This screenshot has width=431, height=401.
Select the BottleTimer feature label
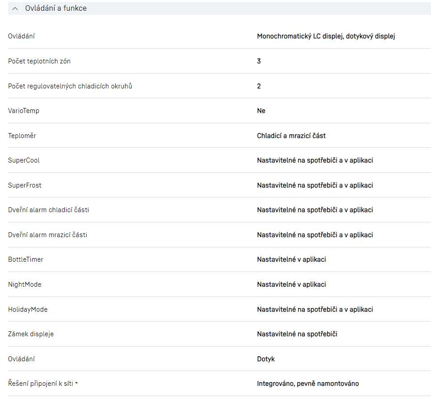point(25,259)
